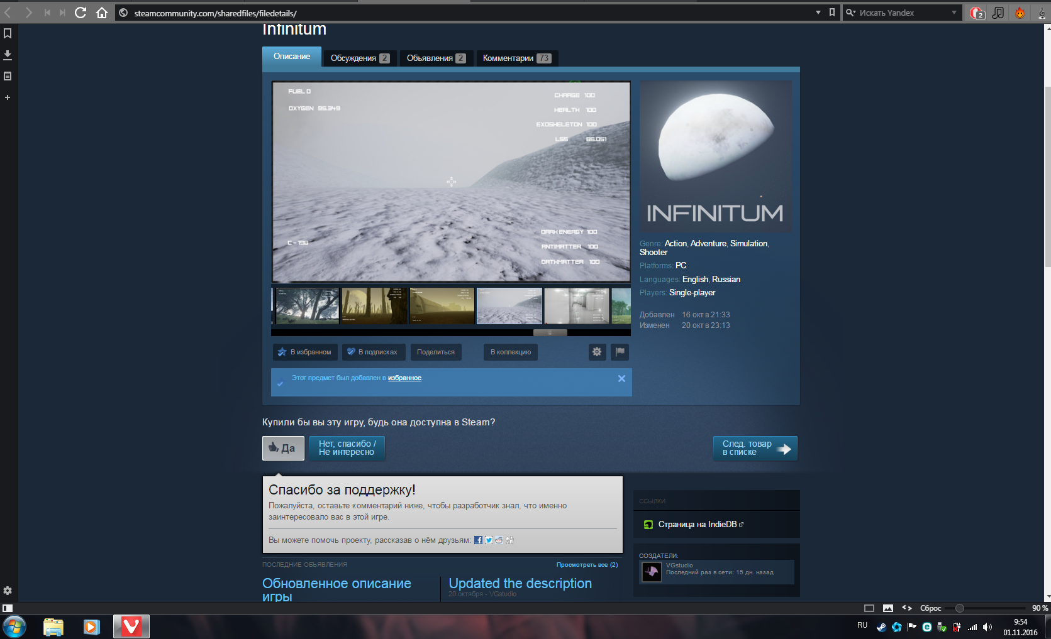1051x639 pixels.
Task: Toggle the В подписках follow button
Action: 374,352
